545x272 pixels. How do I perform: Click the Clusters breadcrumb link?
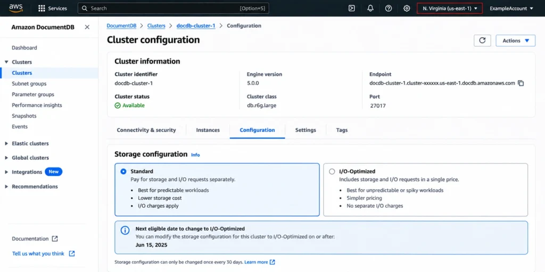(156, 25)
